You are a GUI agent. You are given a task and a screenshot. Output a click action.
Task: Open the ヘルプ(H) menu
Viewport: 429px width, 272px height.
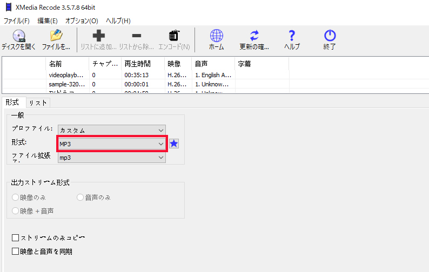118,21
